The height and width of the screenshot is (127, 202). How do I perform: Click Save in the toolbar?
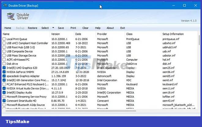[61, 28]
